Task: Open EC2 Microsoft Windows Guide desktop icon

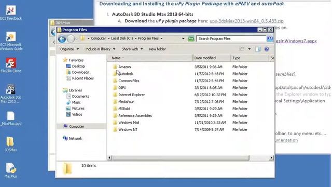Action: tap(11, 41)
